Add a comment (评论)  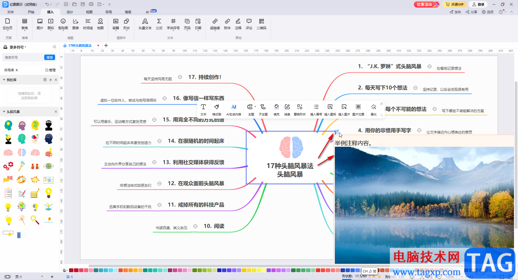(x=249, y=24)
